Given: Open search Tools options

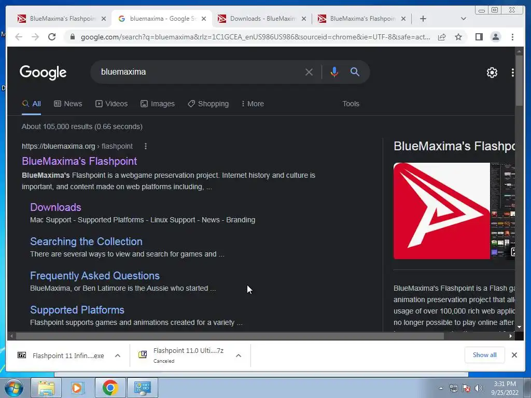Looking at the screenshot, I should tap(351, 104).
